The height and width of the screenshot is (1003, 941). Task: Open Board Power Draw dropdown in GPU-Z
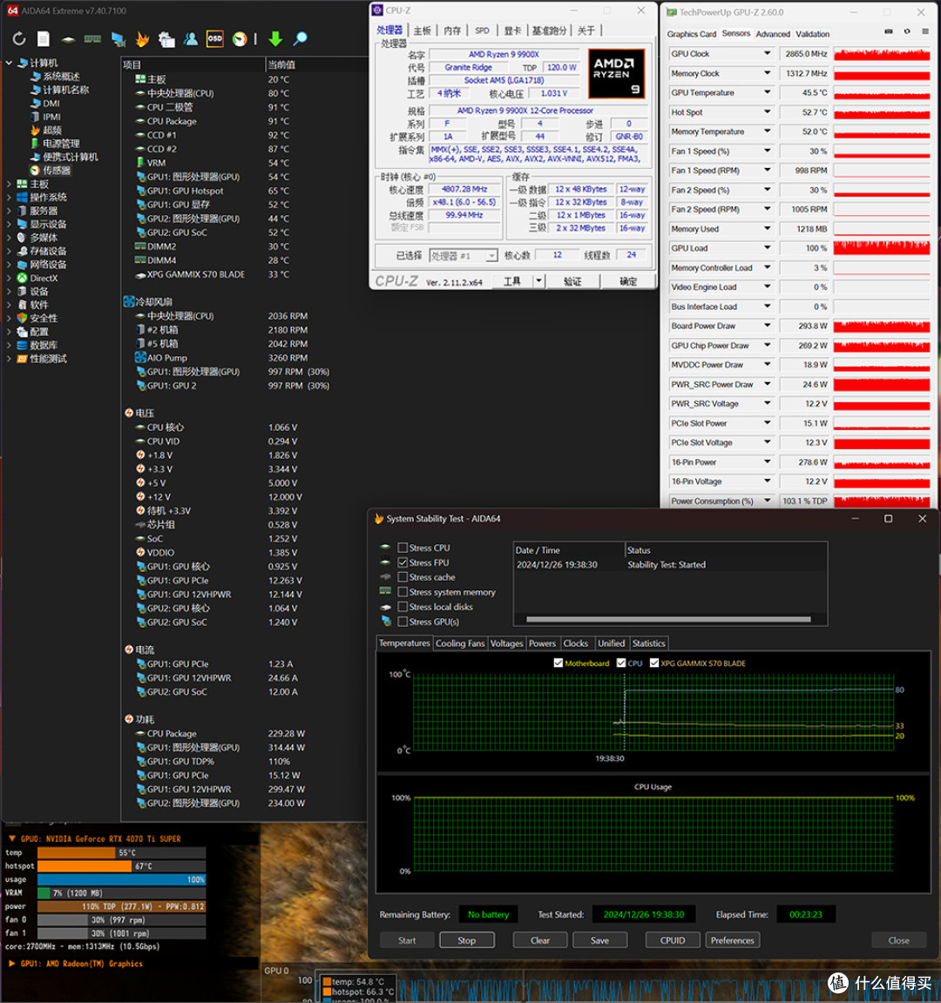point(767,326)
